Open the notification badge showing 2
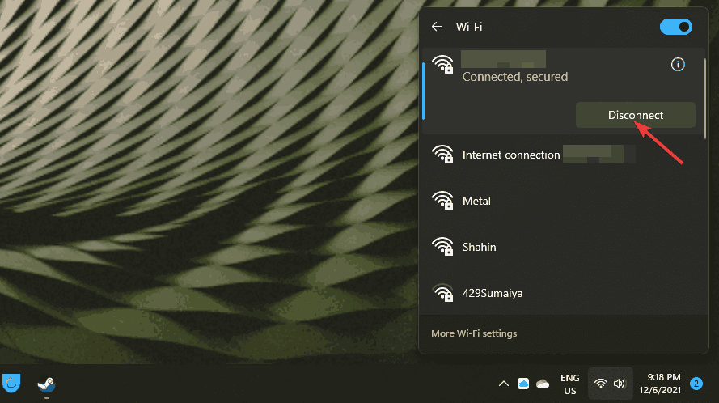 (696, 384)
